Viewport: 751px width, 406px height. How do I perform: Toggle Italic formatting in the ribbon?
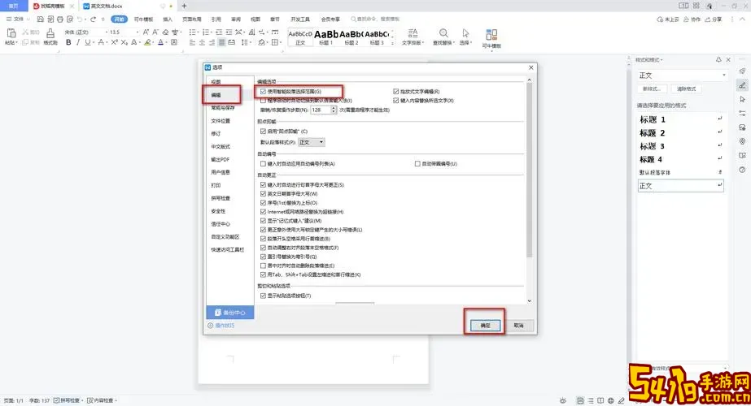[x=78, y=42]
